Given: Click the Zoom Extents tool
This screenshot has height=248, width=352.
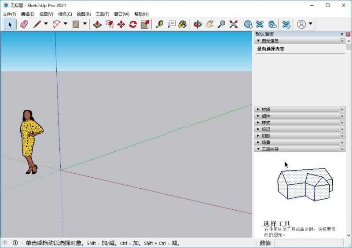Looking at the screenshot, I should pyautogui.click(x=234, y=24).
